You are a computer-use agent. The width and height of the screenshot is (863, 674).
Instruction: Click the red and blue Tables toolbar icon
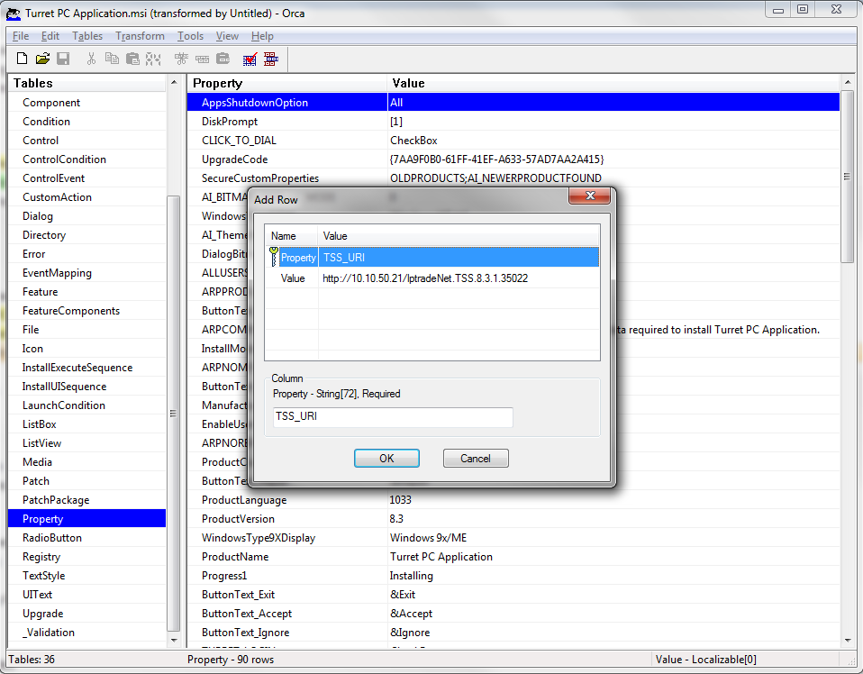click(x=271, y=59)
